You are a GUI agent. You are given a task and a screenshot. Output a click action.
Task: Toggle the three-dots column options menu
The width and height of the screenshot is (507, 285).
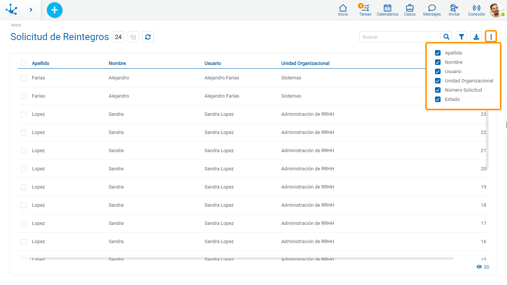[491, 37]
